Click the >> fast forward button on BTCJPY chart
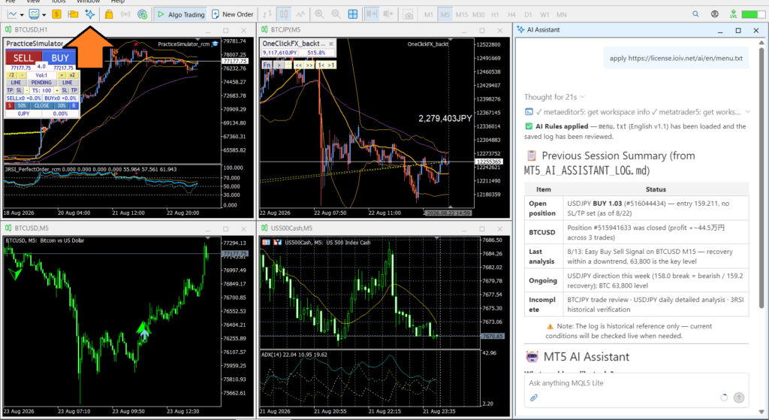This screenshot has height=420, width=769. [x=309, y=65]
